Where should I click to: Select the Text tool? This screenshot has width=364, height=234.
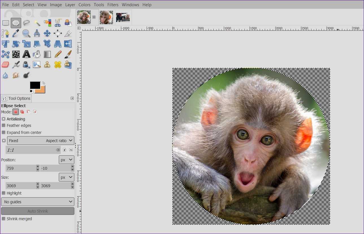(26, 54)
